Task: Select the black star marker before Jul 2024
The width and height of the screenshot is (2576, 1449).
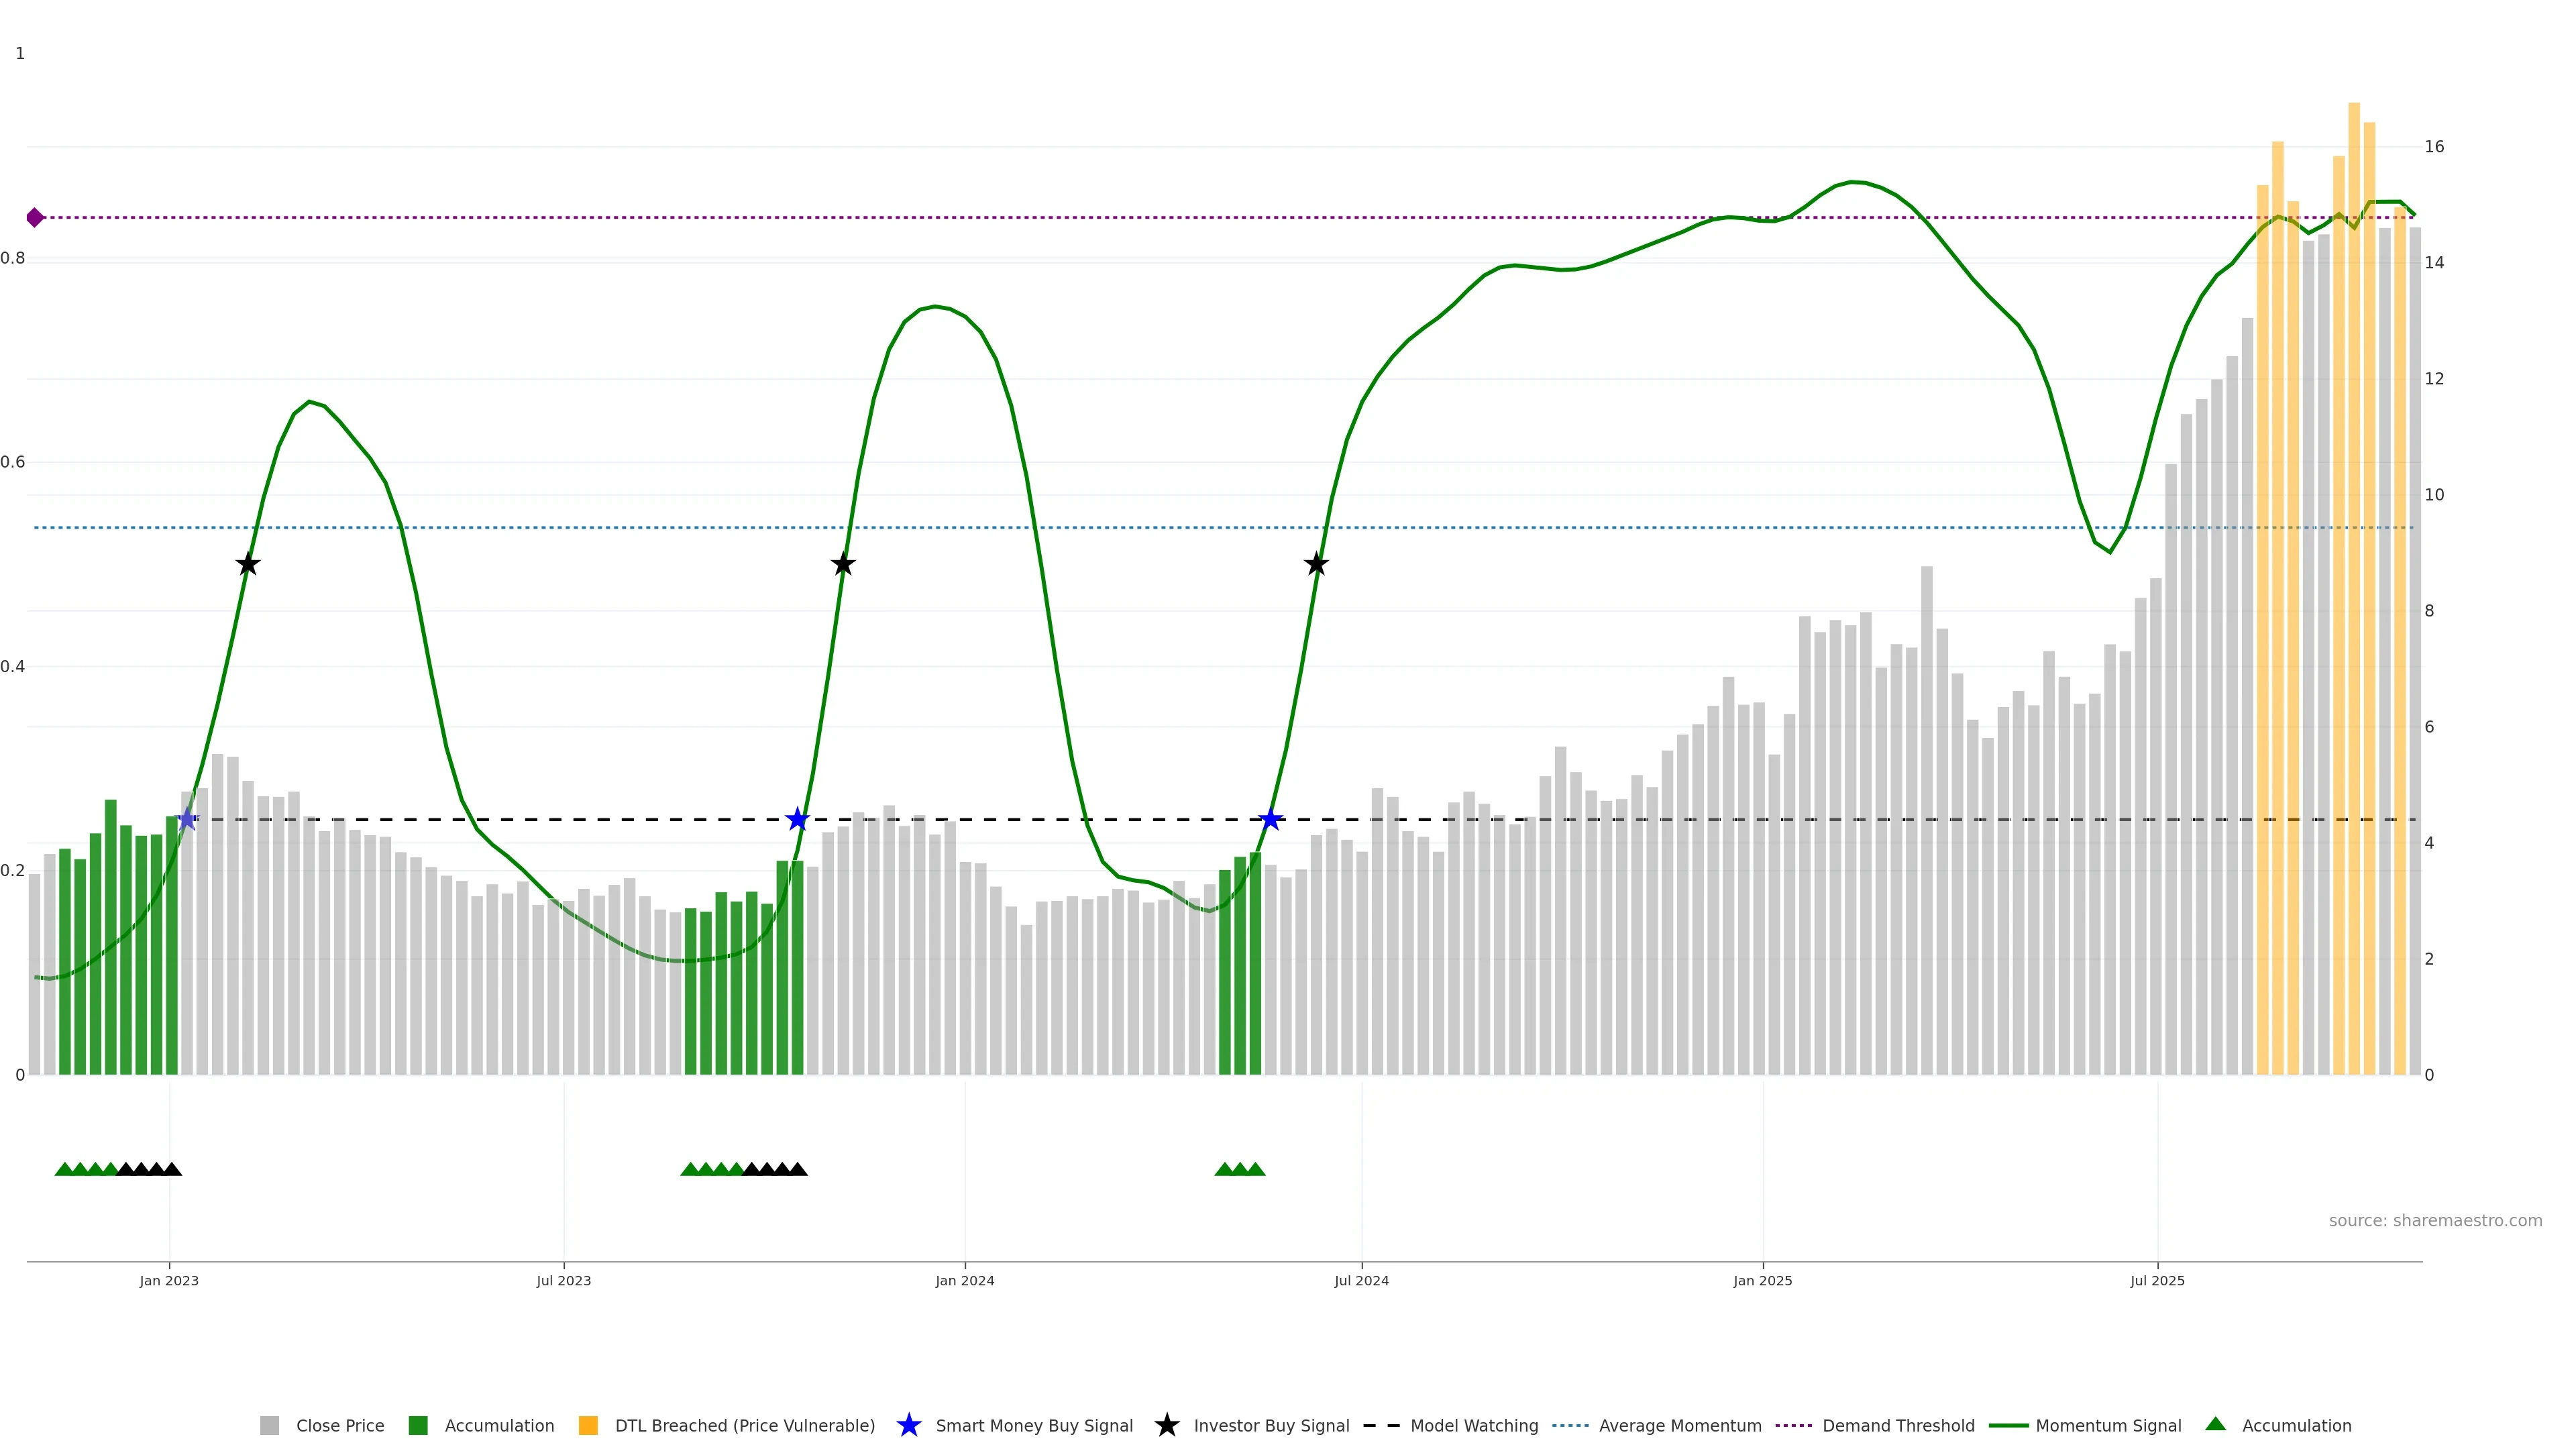Action: click(x=1316, y=564)
